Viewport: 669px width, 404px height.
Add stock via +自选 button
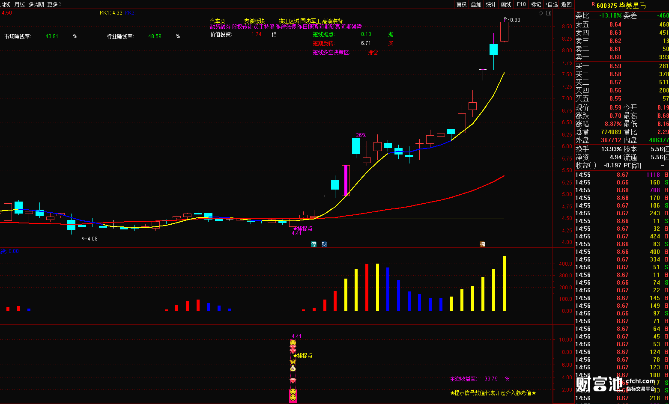(552, 4)
